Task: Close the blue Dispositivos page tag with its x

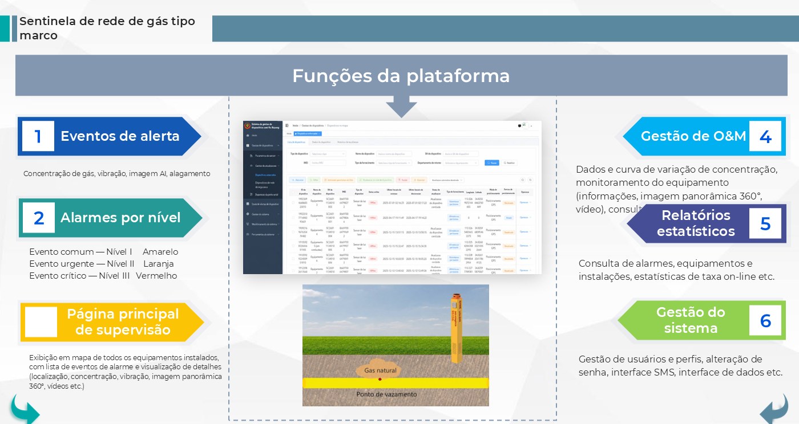Action: 319,133
